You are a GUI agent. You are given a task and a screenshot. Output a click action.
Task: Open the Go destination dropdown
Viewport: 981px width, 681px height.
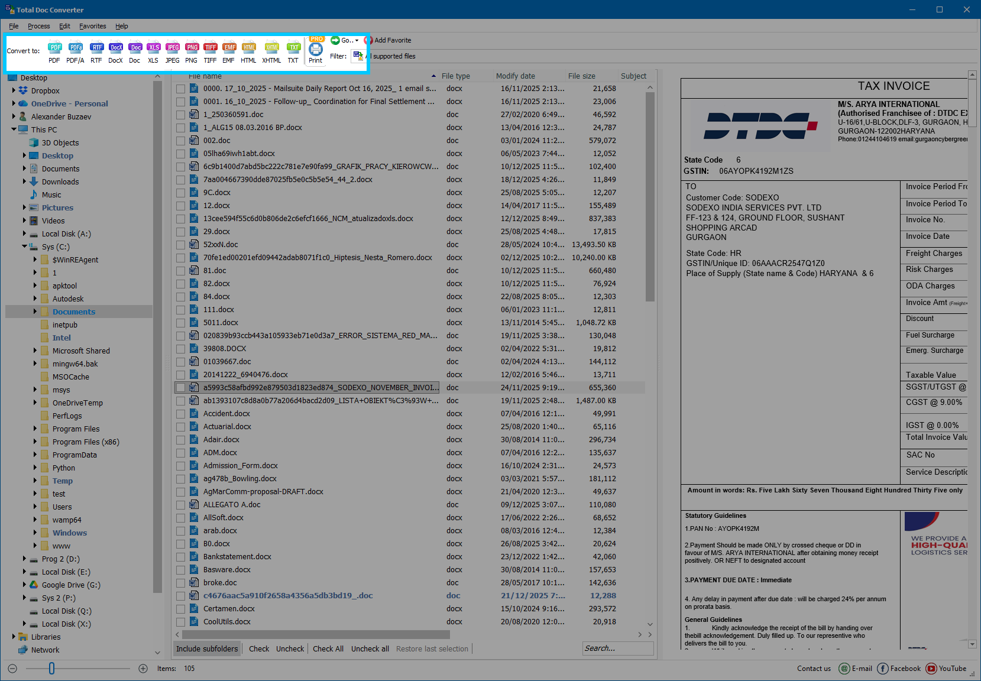tap(346, 40)
